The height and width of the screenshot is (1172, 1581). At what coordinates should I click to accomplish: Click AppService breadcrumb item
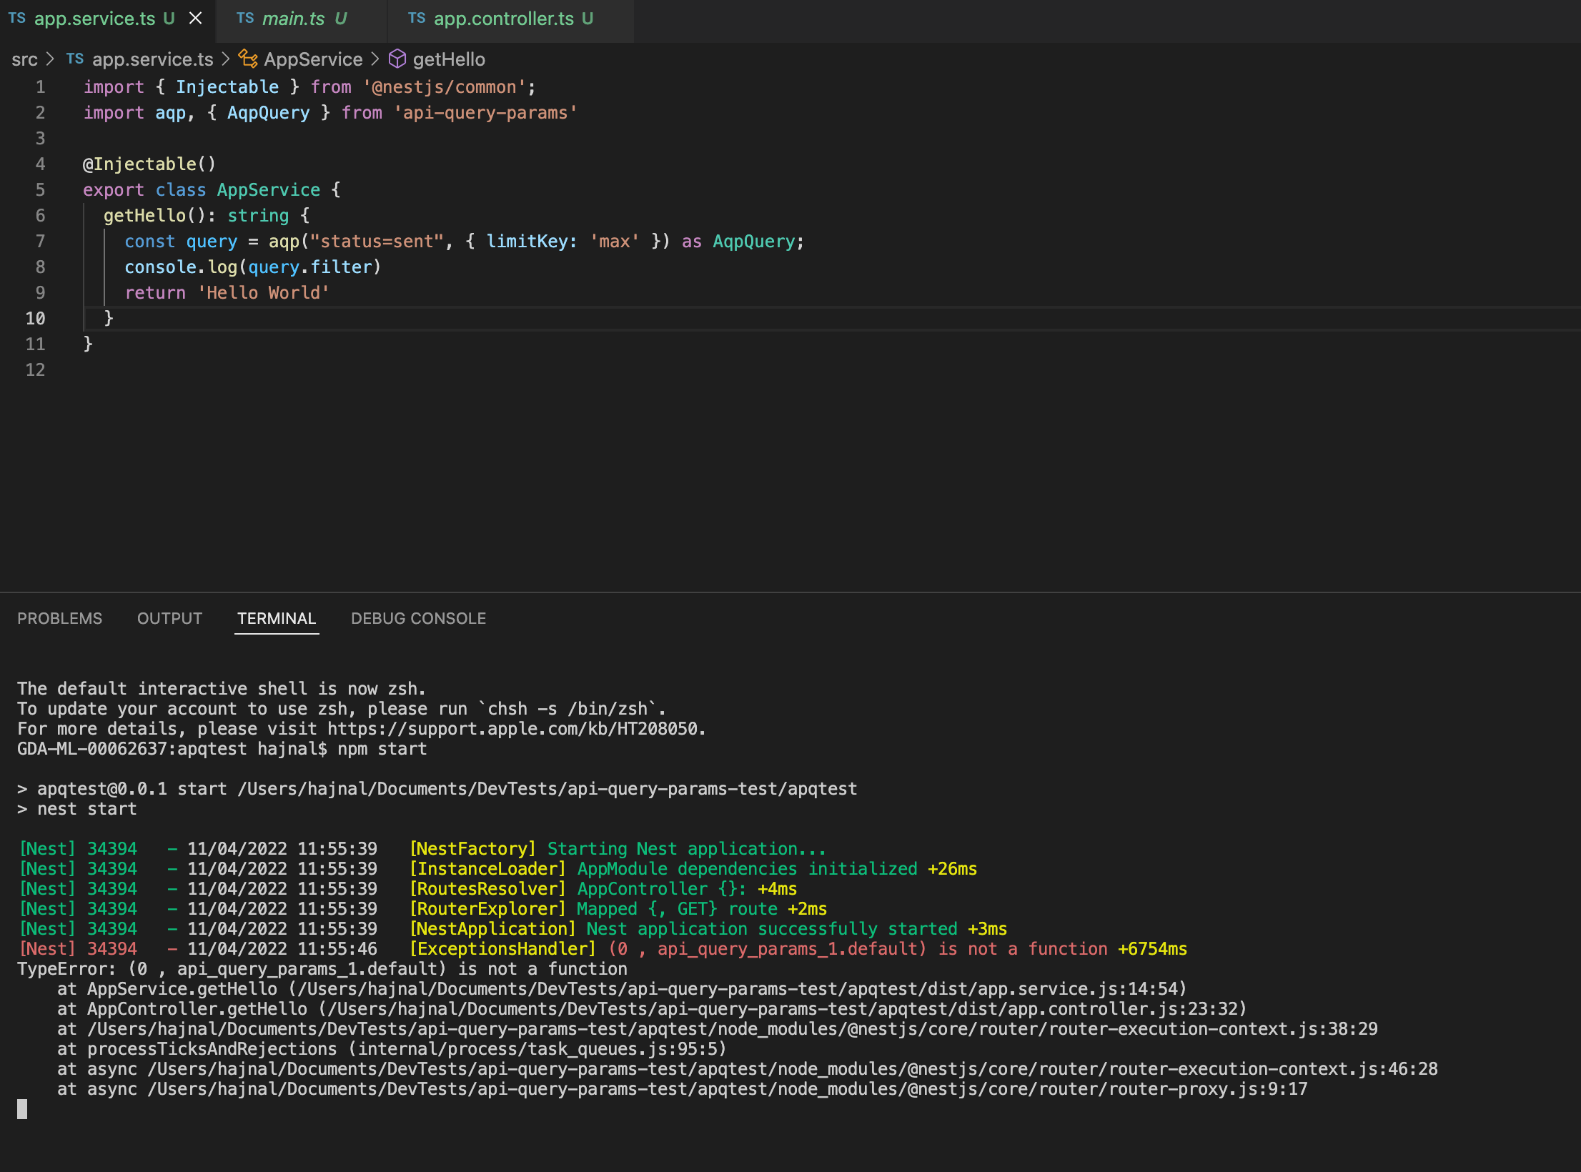click(x=313, y=59)
